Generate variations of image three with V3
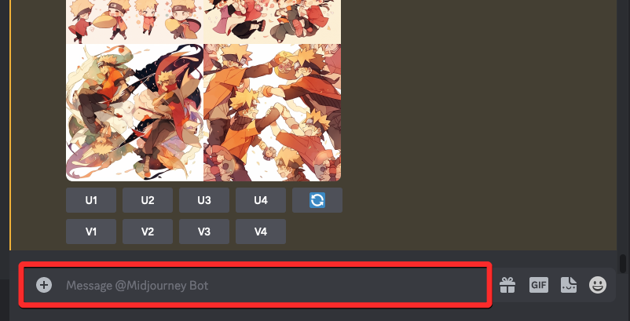This screenshot has width=630, height=321. click(x=204, y=232)
